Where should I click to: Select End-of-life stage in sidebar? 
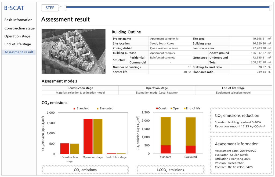pyautogui.click(x=17, y=44)
